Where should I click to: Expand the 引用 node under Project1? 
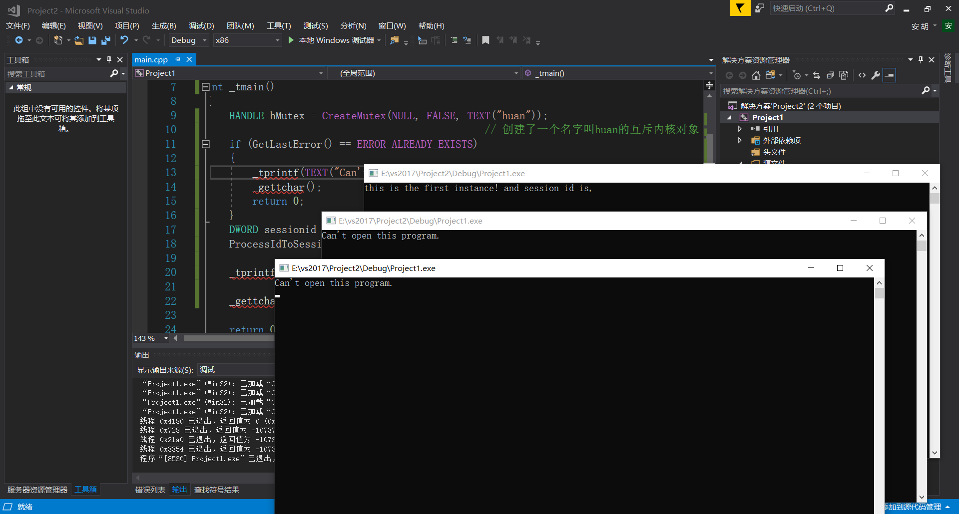coord(740,128)
